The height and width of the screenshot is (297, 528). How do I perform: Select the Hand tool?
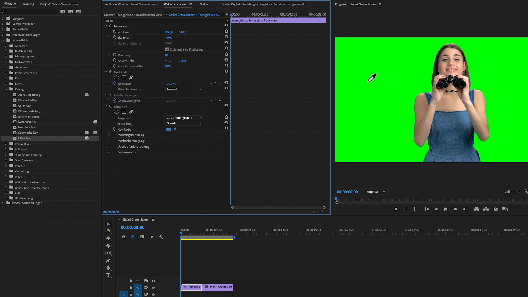click(108, 268)
